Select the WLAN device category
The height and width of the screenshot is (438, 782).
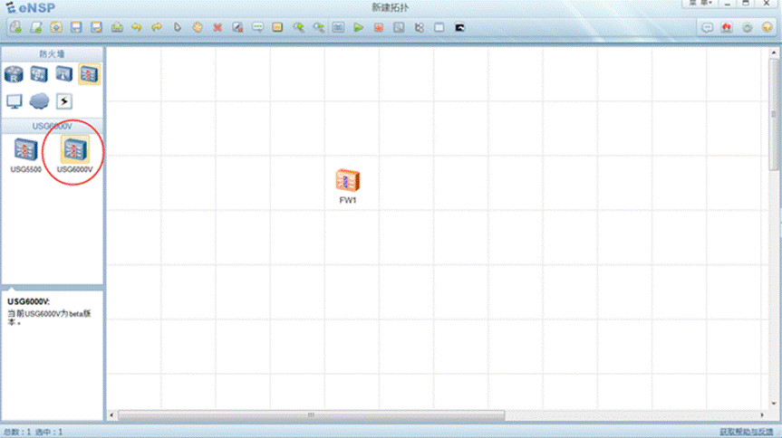click(x=63, y=74)
